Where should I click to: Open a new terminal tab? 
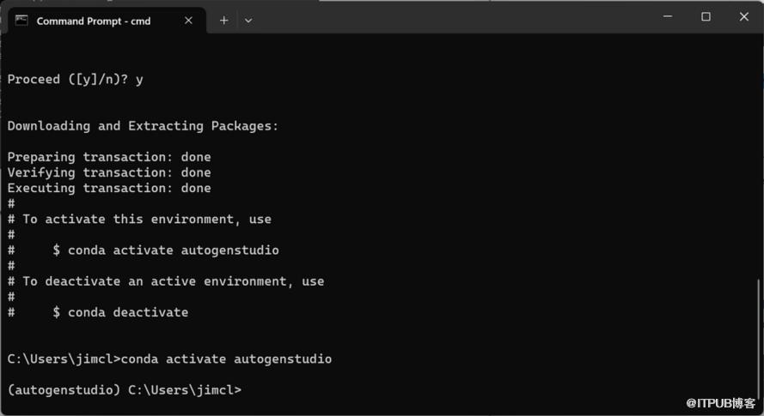coord(223,21)
